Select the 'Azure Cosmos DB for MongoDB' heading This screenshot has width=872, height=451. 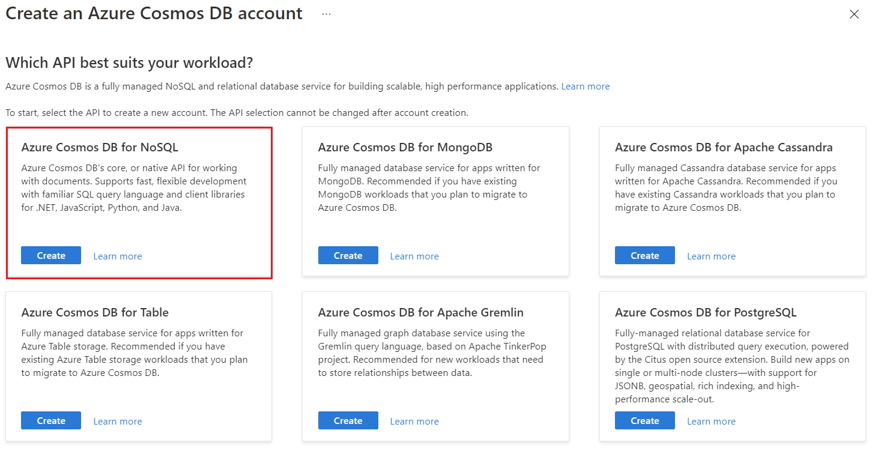pos(405,147)
